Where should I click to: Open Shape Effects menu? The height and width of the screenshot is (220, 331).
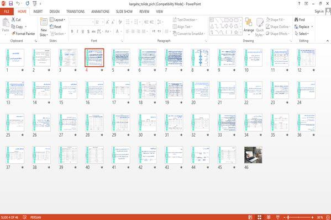[x=277, y=34]
